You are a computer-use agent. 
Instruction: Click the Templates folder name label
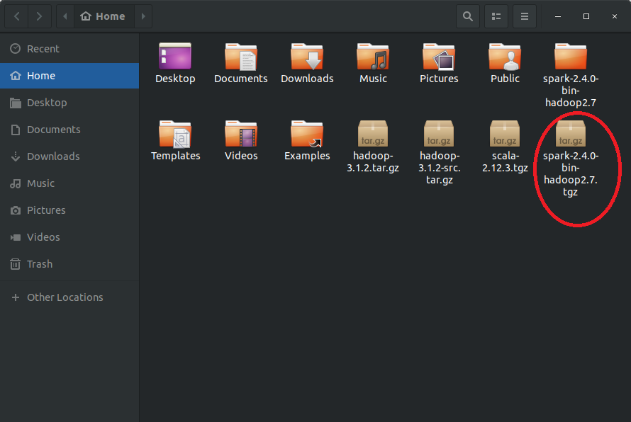tap(175, 156)
